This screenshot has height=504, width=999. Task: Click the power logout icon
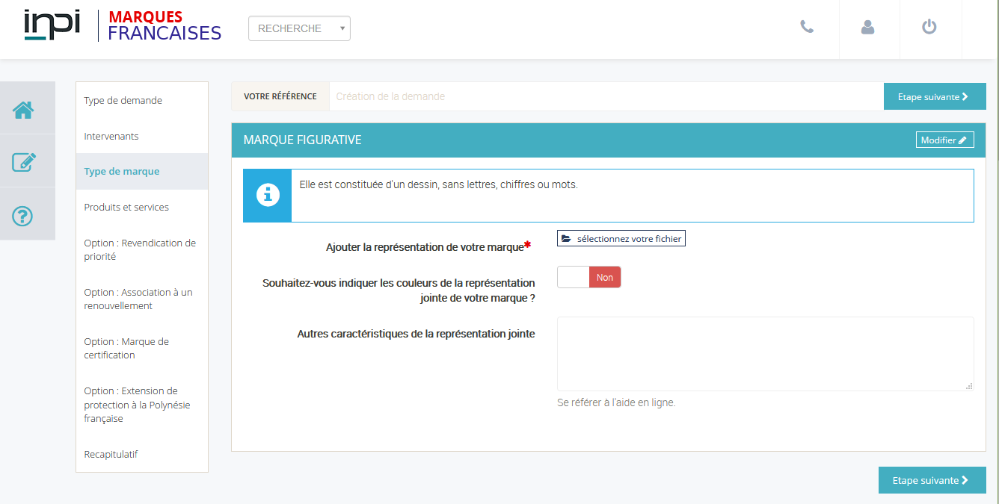(929, 27)
